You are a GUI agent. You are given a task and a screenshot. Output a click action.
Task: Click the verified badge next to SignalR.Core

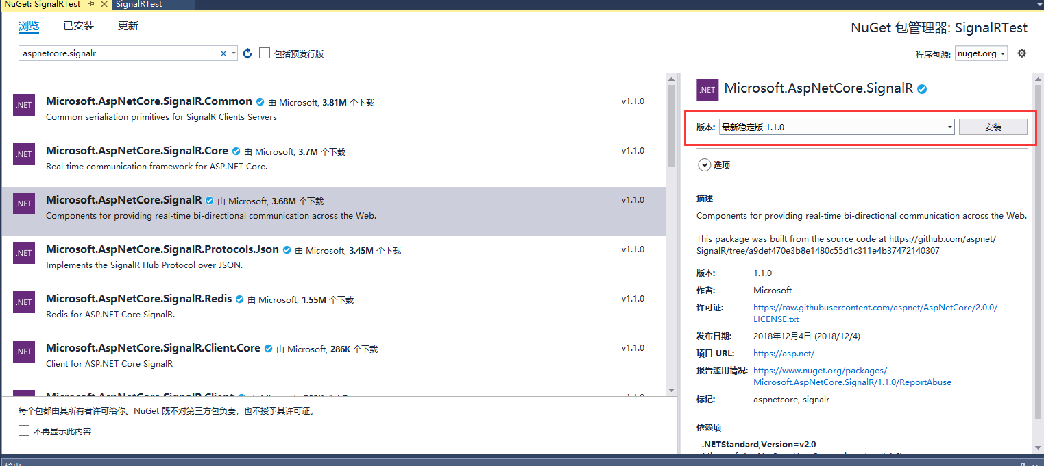(236, 151)
